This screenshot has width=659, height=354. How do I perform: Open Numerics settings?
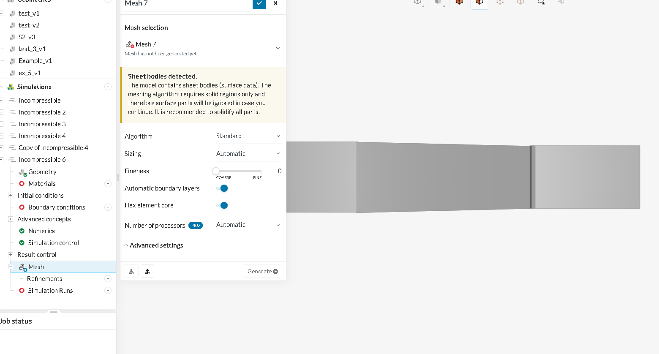[x=41, y=231]
